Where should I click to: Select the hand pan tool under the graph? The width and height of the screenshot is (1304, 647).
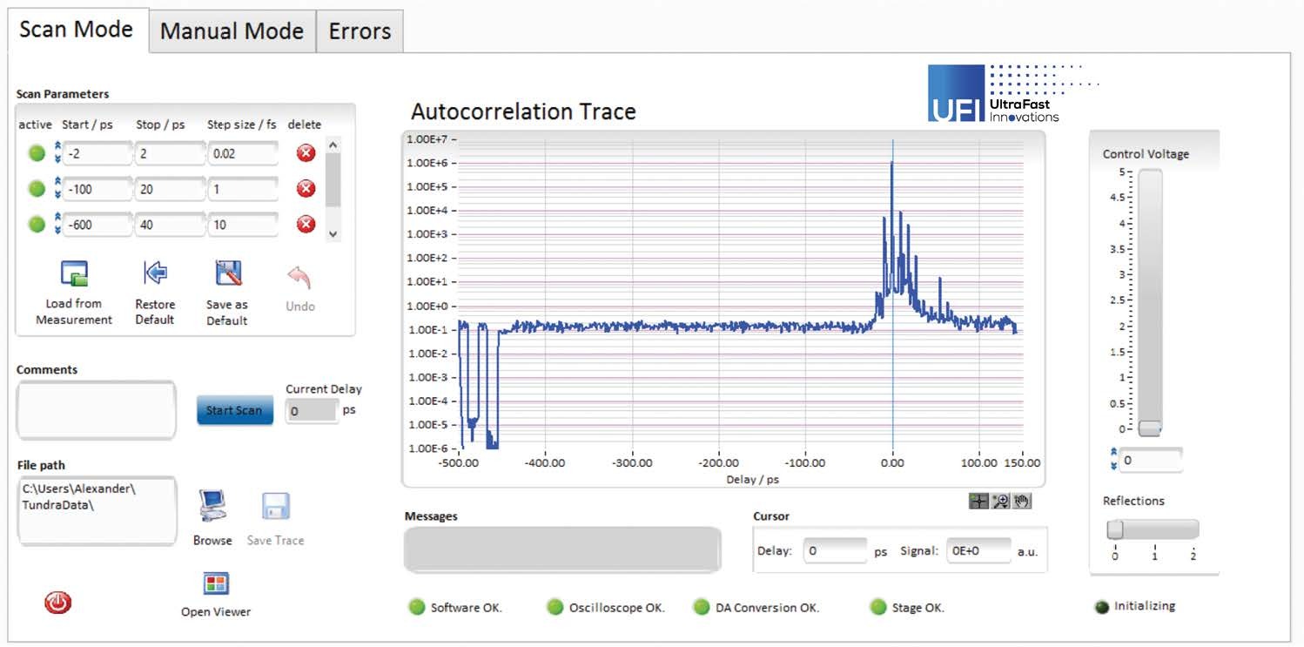[x=1021, y=502]
